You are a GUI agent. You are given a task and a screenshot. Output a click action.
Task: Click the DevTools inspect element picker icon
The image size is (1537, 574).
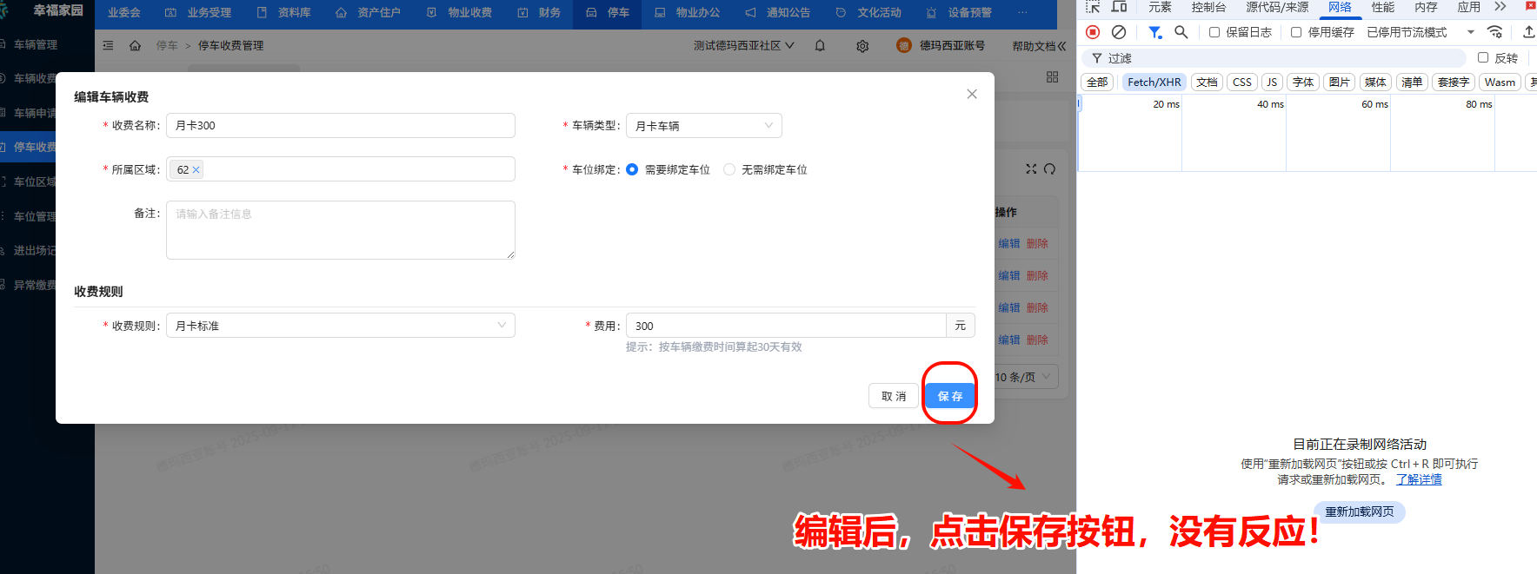1094,7
